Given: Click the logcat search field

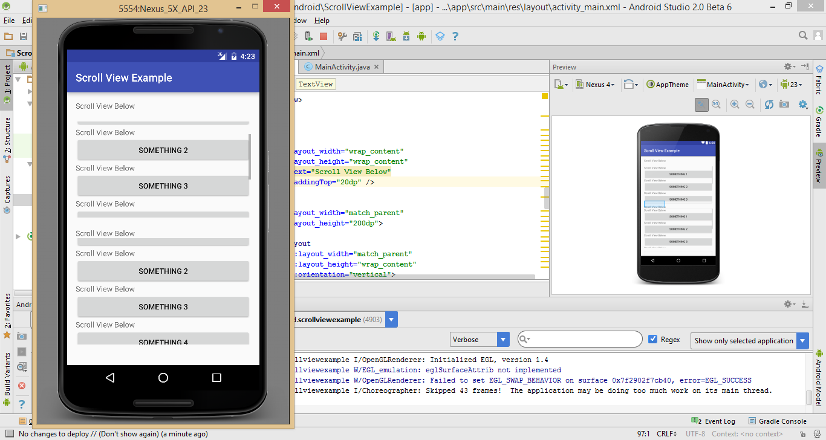Looking at the screenshot, I should 579,339.
